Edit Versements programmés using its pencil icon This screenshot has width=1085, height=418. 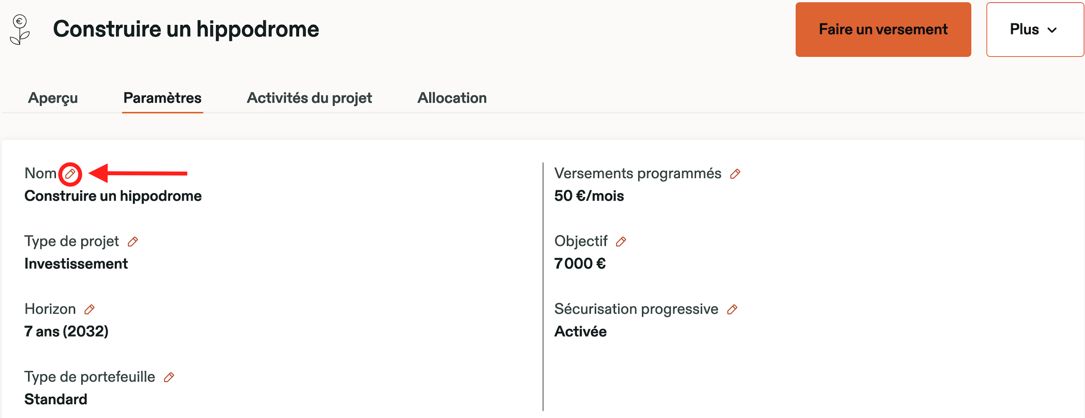tap(735, 174)
